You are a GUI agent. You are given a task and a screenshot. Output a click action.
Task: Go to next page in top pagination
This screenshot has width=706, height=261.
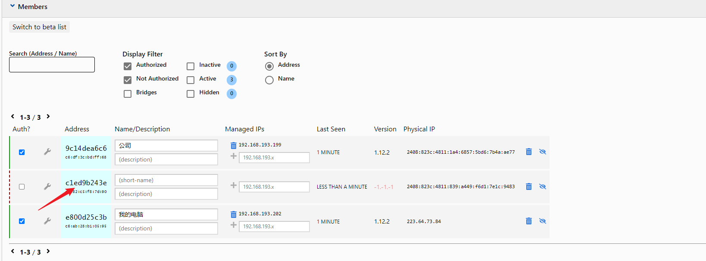coord(48,117)
